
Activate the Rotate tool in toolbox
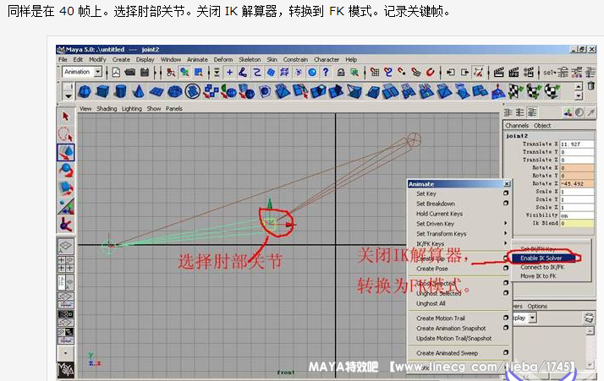click(65, 170)
